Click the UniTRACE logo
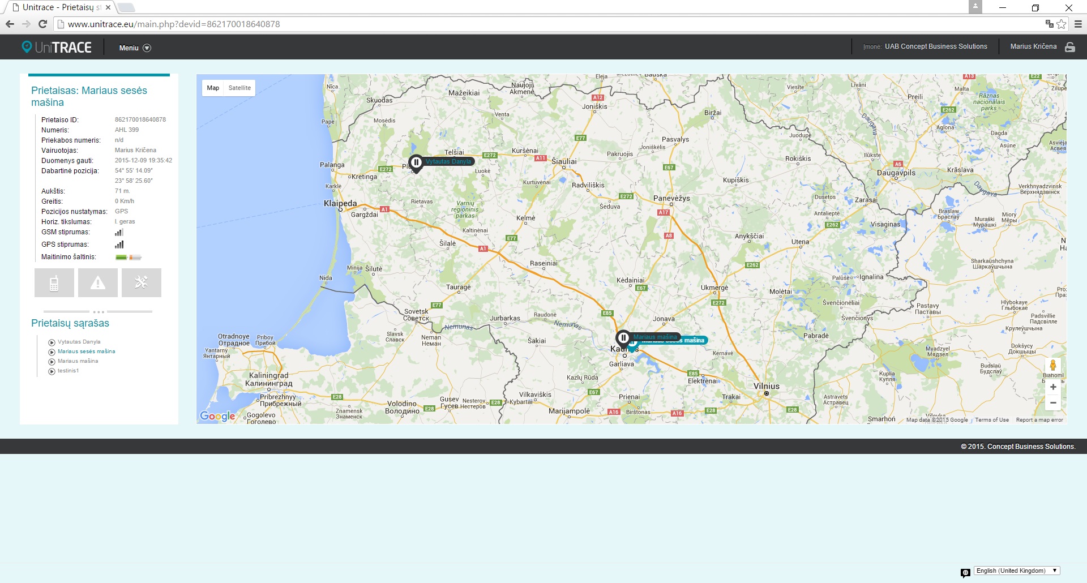 pyautogui.click(x=57, y=48)
